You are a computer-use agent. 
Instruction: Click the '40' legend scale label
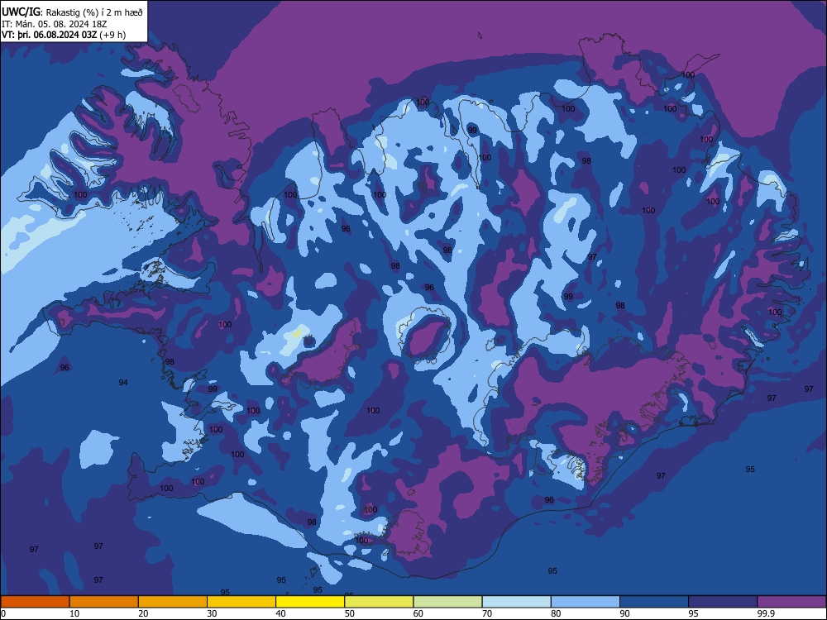pos(280,613)
